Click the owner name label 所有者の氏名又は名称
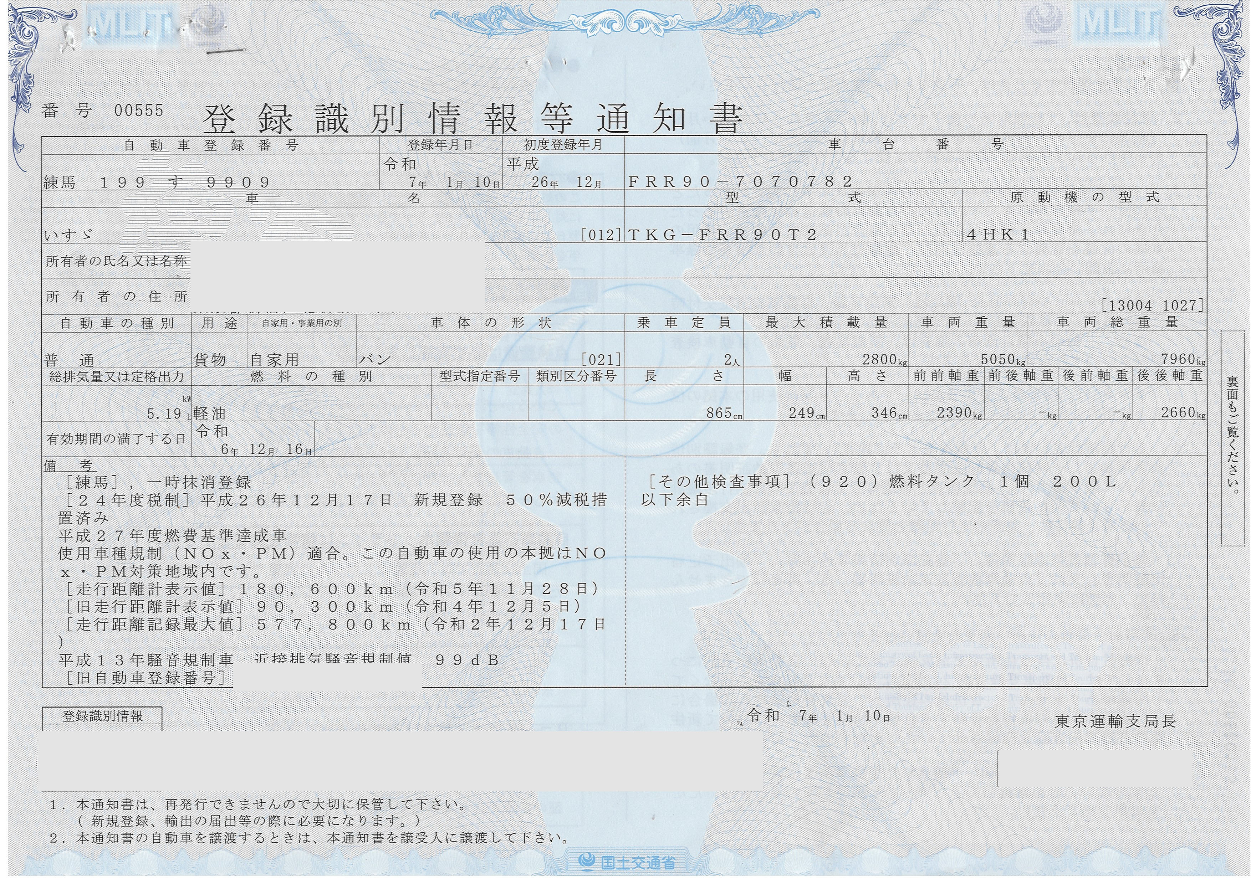1251x884 pixels. point(117,261)
